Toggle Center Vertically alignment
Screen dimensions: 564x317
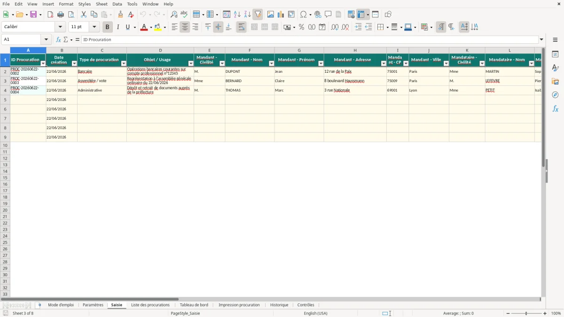(x=218, y=27)
